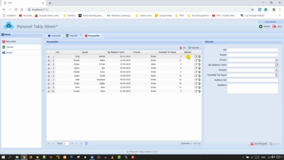Open YouTube bookmark
Image resolution: width=284 pixels, height=160 pixels.
pos(25,16)
